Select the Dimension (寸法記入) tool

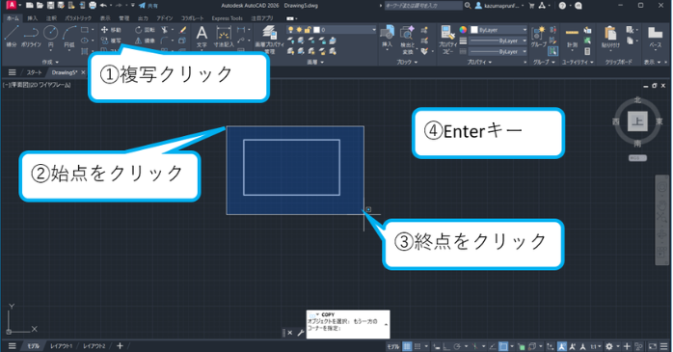coord(224,36)
